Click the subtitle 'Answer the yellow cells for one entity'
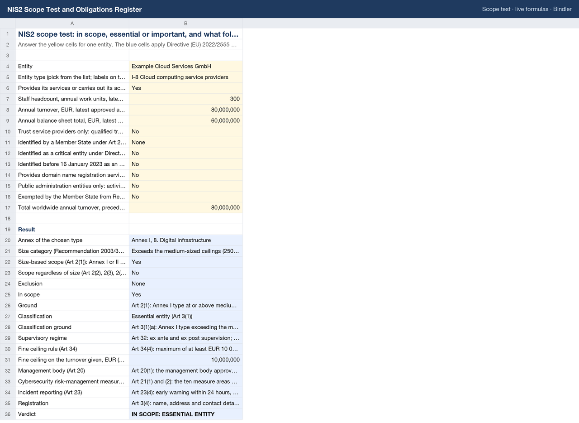Image resolution: width=579 pixels, height=423 pixels. tap(129, 44)
